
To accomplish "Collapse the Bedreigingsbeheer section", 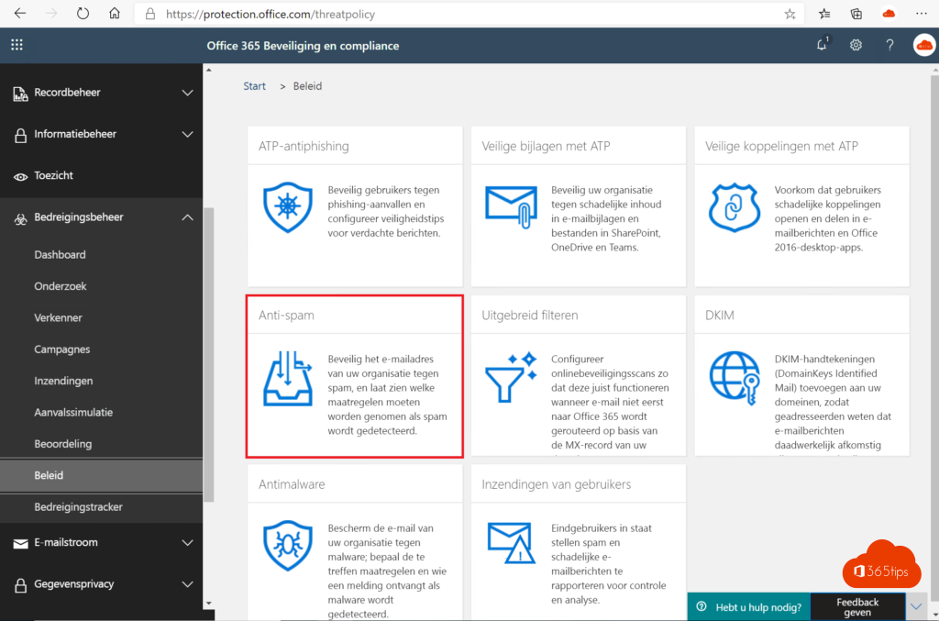I will coord(187,217).
